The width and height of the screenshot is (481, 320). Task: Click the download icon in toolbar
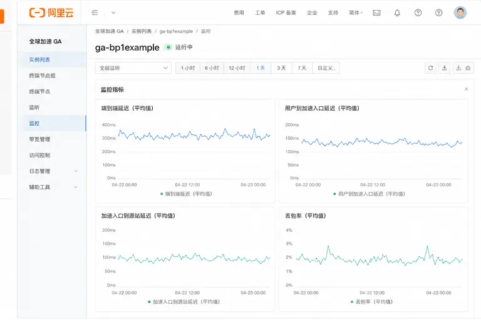pos(444,68)
